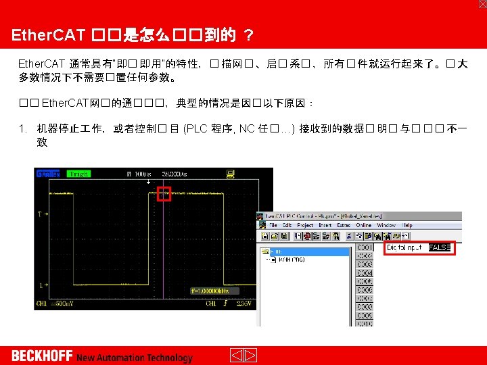Image resolution: width=487 pixels, height=365 pixels.
Task: Click the channel 1 ground marker on scope
Action: coord(43,285)
